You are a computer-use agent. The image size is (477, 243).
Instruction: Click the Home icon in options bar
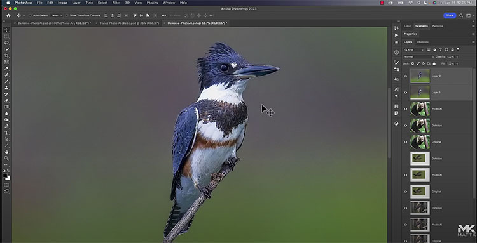[x=8, y=15]
